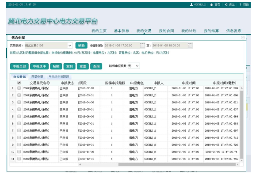Open the end time calendar icon

tap(190, 46)
